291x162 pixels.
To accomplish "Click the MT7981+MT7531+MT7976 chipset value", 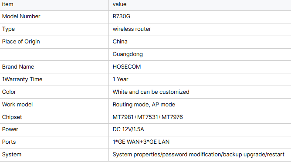I will pyautogui.click(x=148, y=117).
